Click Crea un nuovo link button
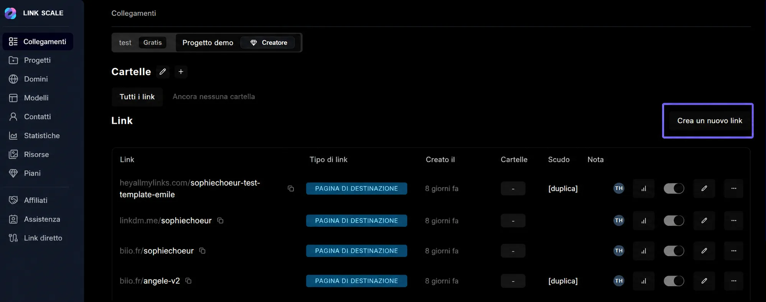 (710, 121)
